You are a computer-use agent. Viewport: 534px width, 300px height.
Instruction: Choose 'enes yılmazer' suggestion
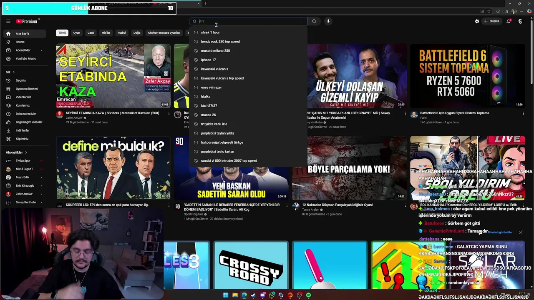point(248,87)
